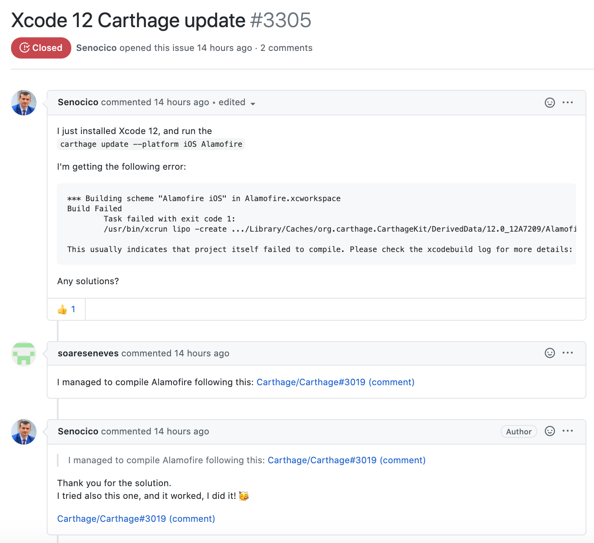
Task: Open soareseneves username link
Action: [x=88, y=353]
